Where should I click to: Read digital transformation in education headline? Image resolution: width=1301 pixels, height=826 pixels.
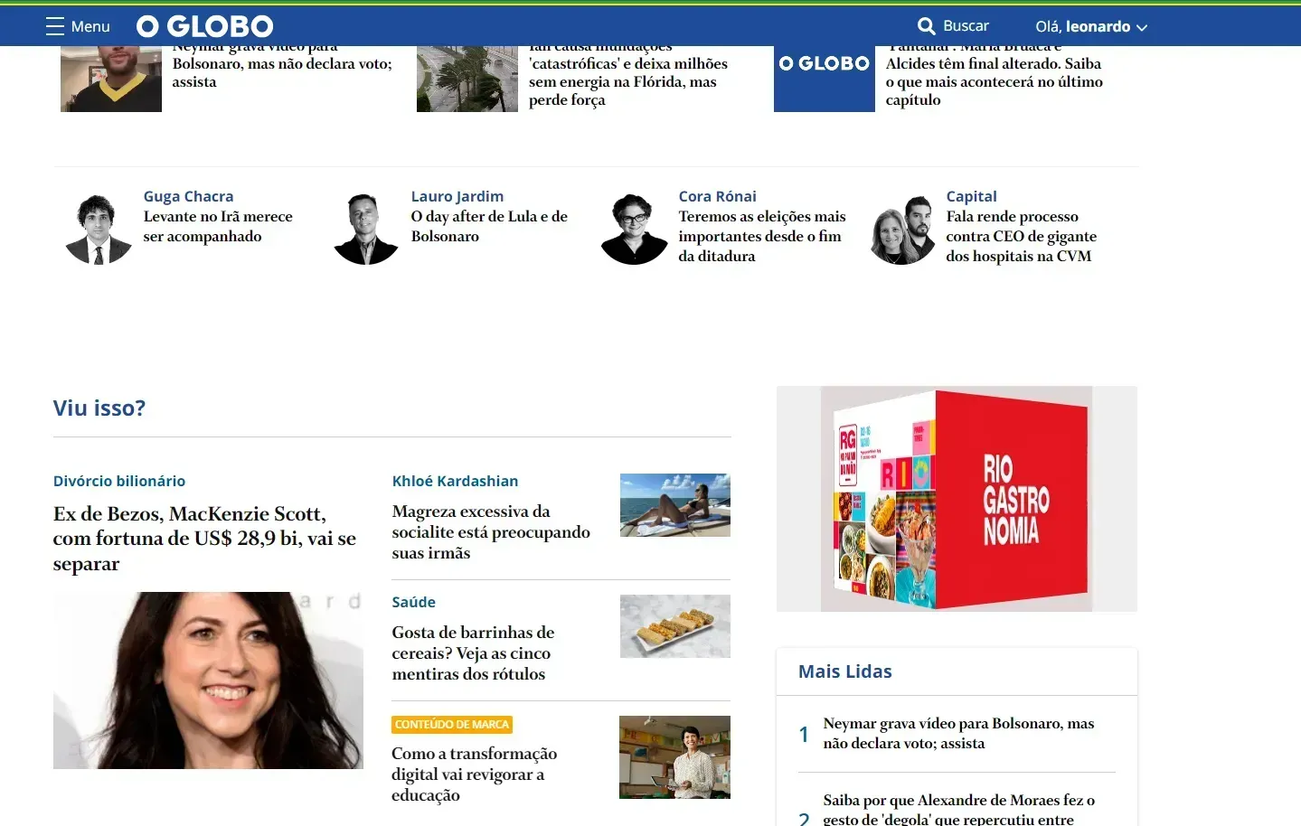[x=474, y=774]
